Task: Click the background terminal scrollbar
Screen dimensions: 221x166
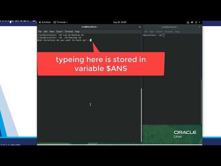Action: (x=201, y=102)
